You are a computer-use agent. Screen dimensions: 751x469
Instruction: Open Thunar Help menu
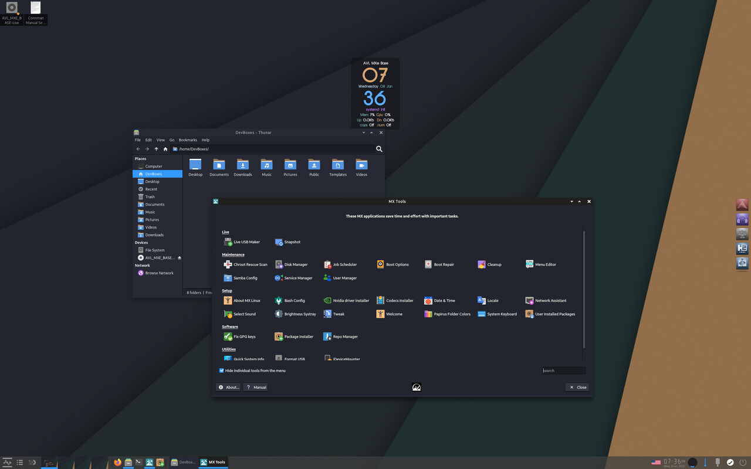pos(205,140)
